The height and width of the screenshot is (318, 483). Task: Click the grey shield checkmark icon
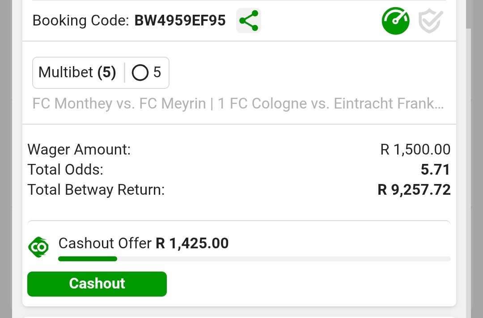(430, 21)
